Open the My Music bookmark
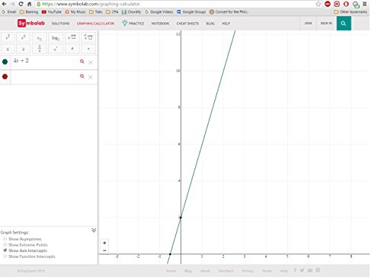381x277 pixels. pos(75,11)
